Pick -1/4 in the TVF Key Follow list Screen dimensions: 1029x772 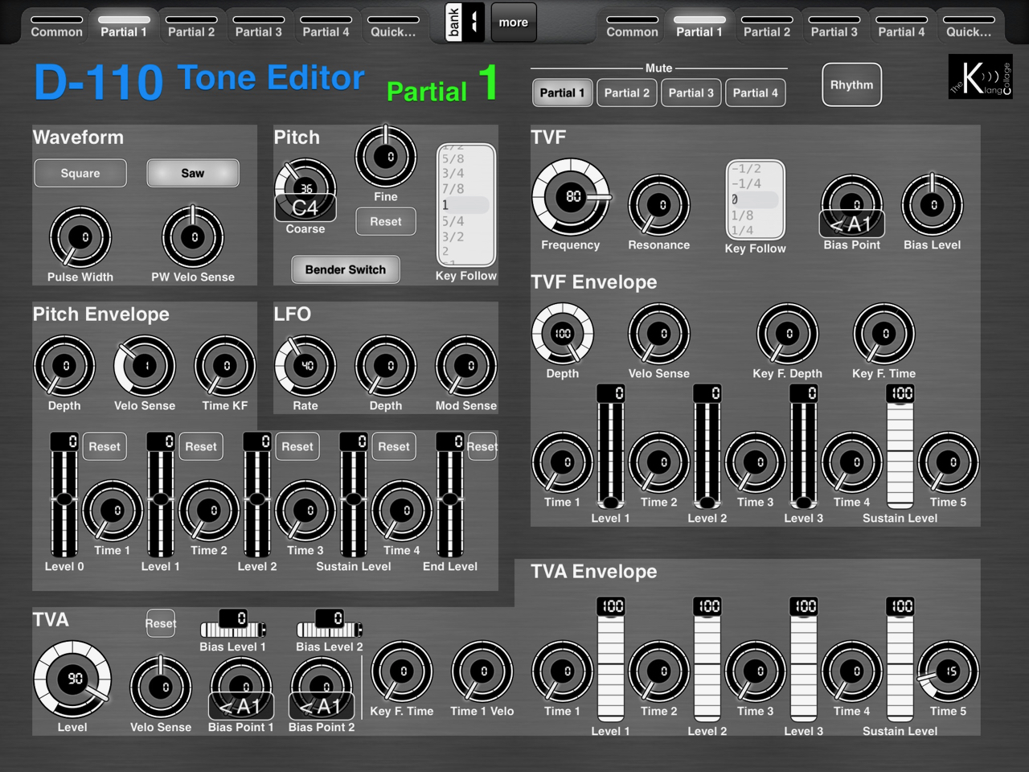[746, 183]
